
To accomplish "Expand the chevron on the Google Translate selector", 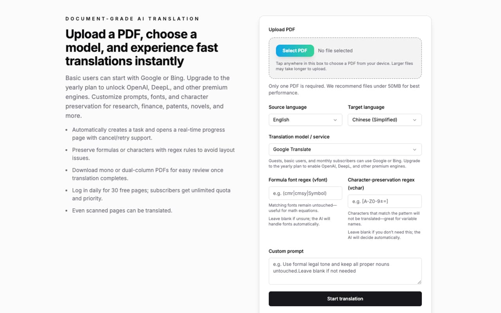I will [x=414, y=149].
